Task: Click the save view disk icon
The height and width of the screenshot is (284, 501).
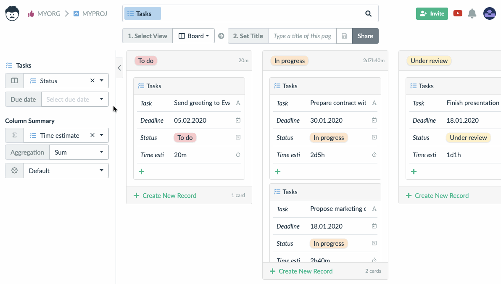Action: (344, 36)
